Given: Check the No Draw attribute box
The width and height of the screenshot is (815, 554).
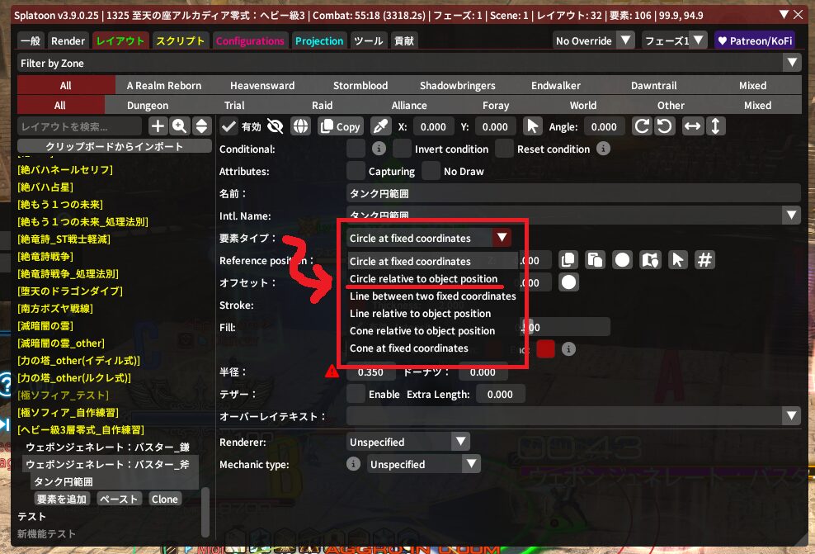Looking at the screenshot, I should point(431,171).
